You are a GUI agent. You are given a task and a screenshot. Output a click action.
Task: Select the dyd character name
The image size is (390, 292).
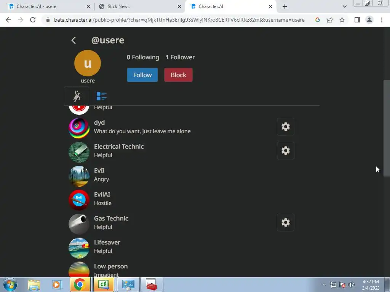99,123
